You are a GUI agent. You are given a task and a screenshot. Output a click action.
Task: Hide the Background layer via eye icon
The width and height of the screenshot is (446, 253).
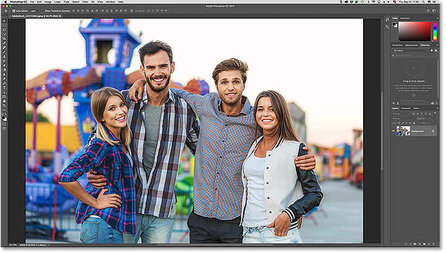click(x=393, y=131)
